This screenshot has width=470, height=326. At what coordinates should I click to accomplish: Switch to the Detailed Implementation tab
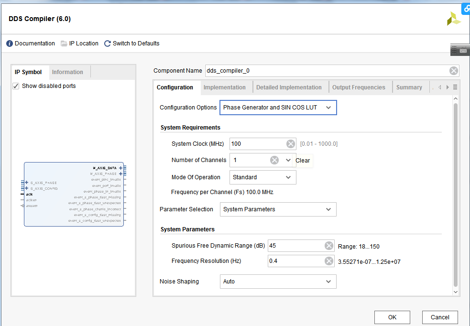coord(289,87)
